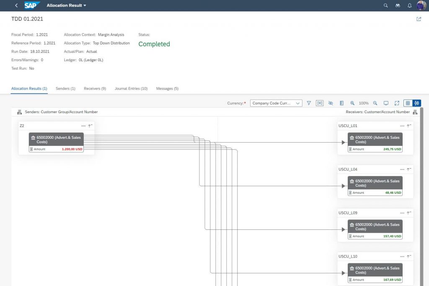The image size is (429, 286).
Task: Click the zoom in magnifier icon
Action: point(352,103)
